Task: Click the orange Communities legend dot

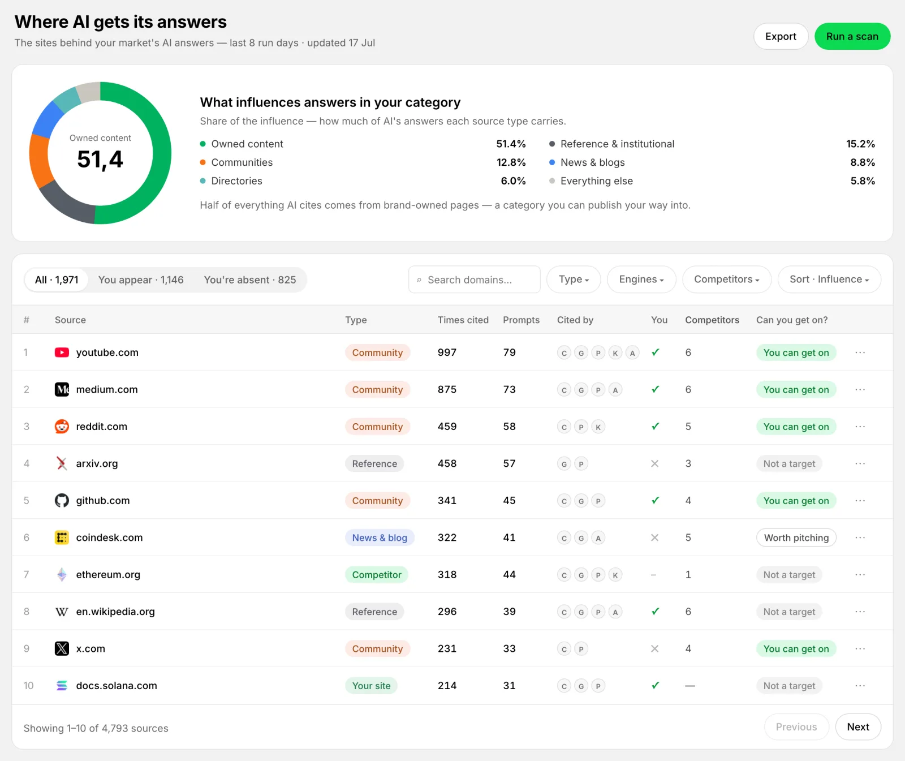Action: (x=203, y=162)
